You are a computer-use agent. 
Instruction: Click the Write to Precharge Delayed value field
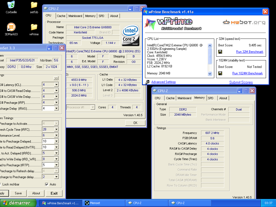(48, 141)
